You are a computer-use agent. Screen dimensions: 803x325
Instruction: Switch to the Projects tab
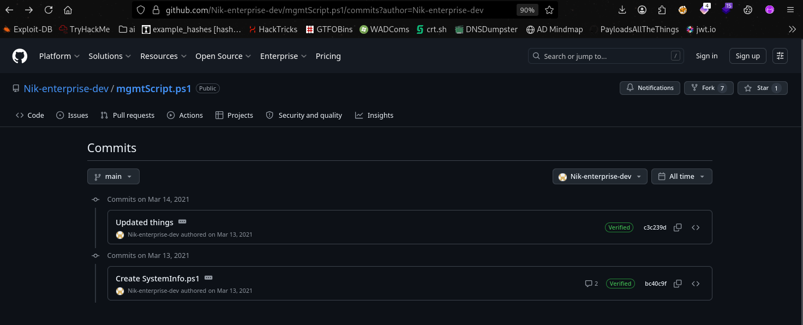[x=235, y=115]
